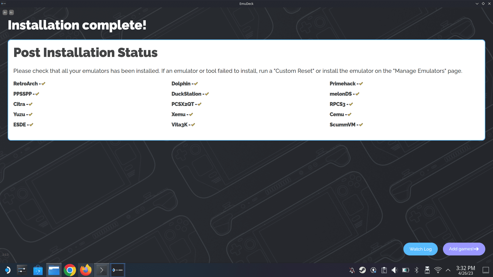The height and width of the screenshot is (277, 493).
Task: Launch Firefox from the taskbar
Action: (86, 270)
